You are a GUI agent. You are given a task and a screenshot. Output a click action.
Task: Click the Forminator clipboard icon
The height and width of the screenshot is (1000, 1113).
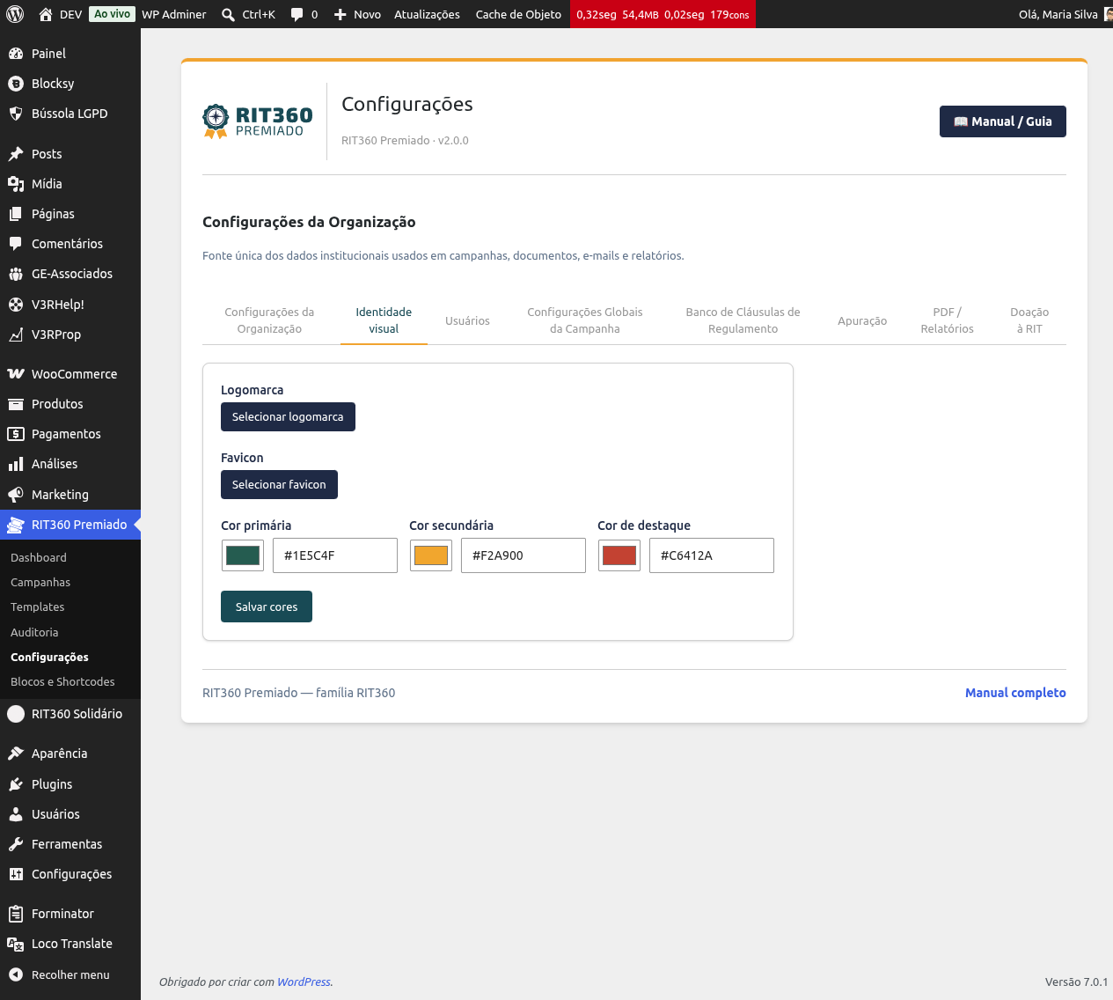[16, 914]
